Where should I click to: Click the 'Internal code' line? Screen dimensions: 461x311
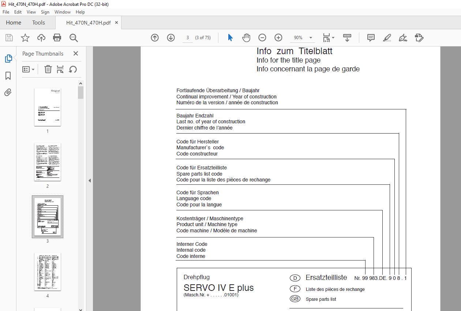click(x=191, y=250)
